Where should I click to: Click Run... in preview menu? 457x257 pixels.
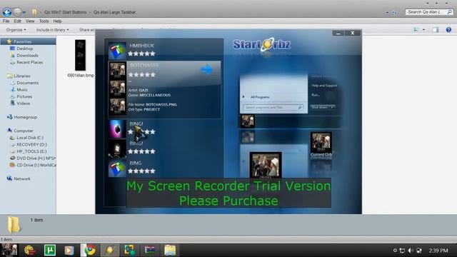click(316, 95)
